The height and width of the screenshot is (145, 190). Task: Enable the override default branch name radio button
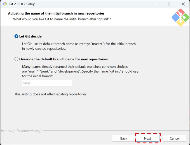17,59
